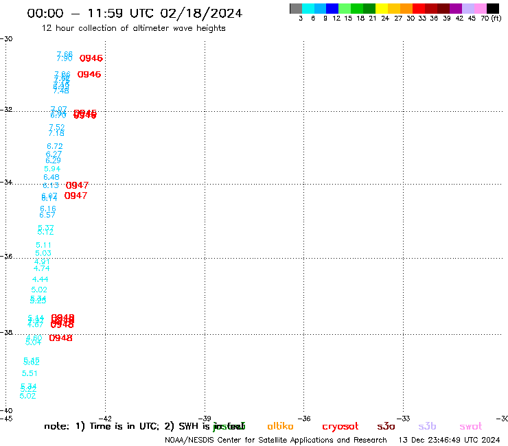Click the -33 longitude axis label
The height and width of the screenshot is (446, 508).
pyautogui.click(x=404, y=419)
